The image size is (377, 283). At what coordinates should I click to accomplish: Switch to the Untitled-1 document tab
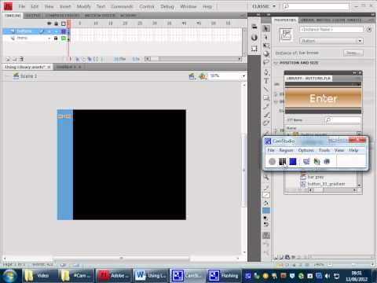tap(67, 67)
